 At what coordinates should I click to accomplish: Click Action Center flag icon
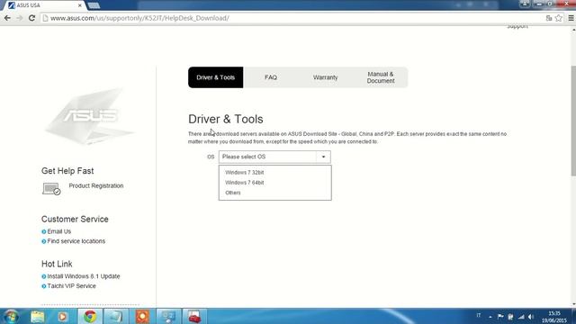pos(500,316)
